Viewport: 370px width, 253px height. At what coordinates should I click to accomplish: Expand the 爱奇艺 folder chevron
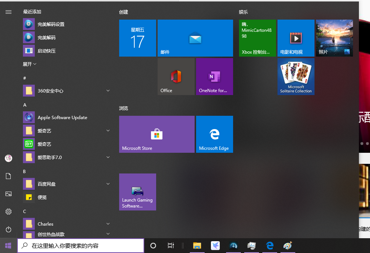[x=108, y=131]
